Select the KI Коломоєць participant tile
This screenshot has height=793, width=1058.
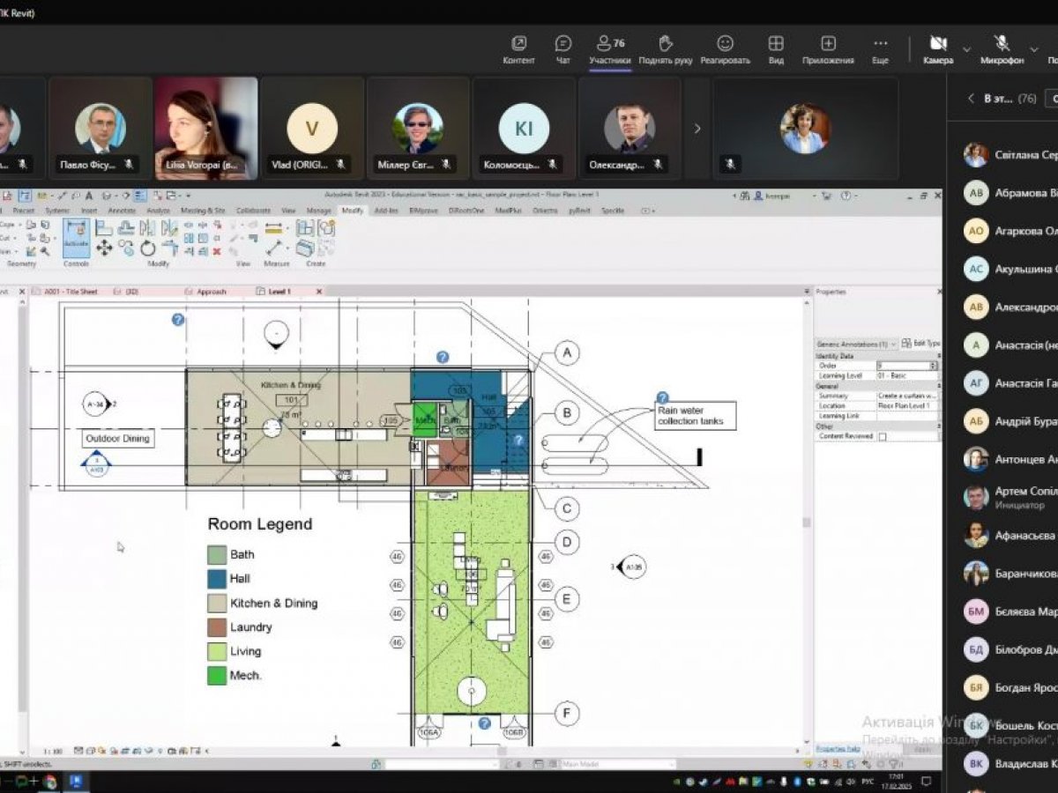point(524,129)
